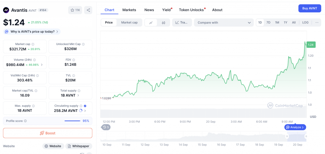Click the left handle of the range selector

287,136
